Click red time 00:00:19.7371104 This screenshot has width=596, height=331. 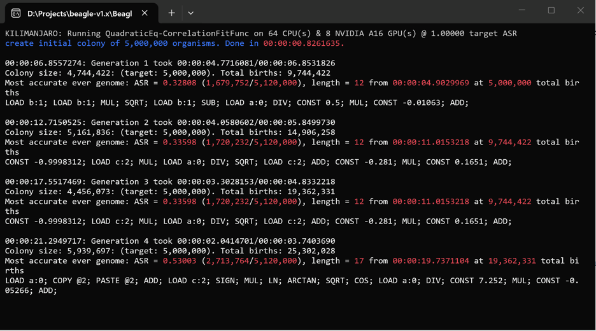point(430,261)
